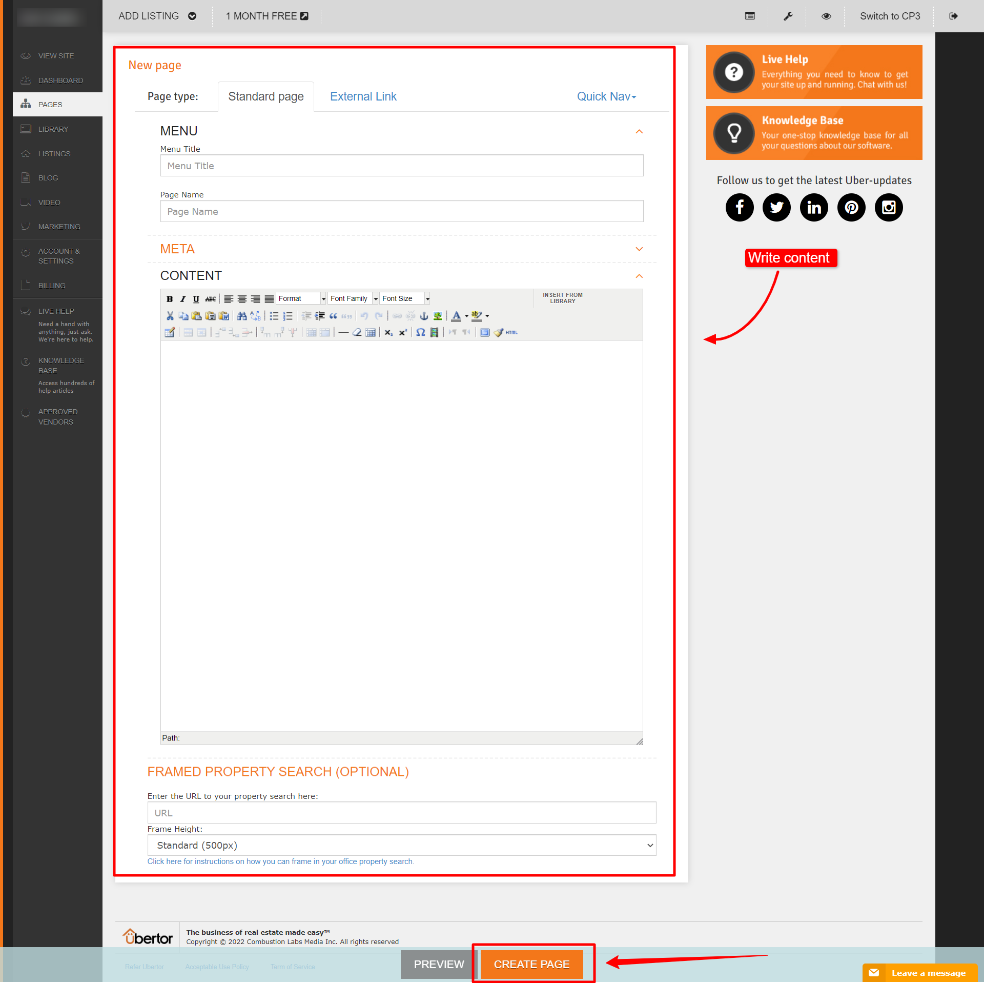Switch to the External Link tab

tap(363, 96)
